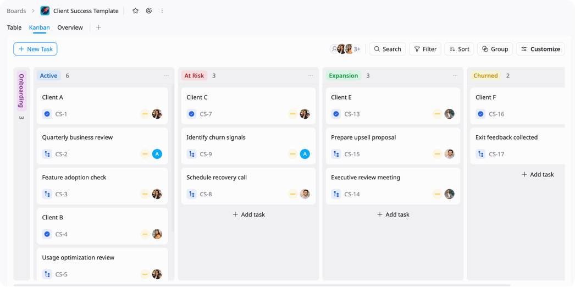Open the Client F card
The width and height of the screenshot is (575, 287).
click(518, 106)
